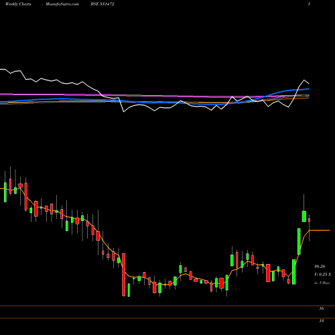
Task: Click the 'V: 0.25 X' volume label
Action: (x=322, y=275)
